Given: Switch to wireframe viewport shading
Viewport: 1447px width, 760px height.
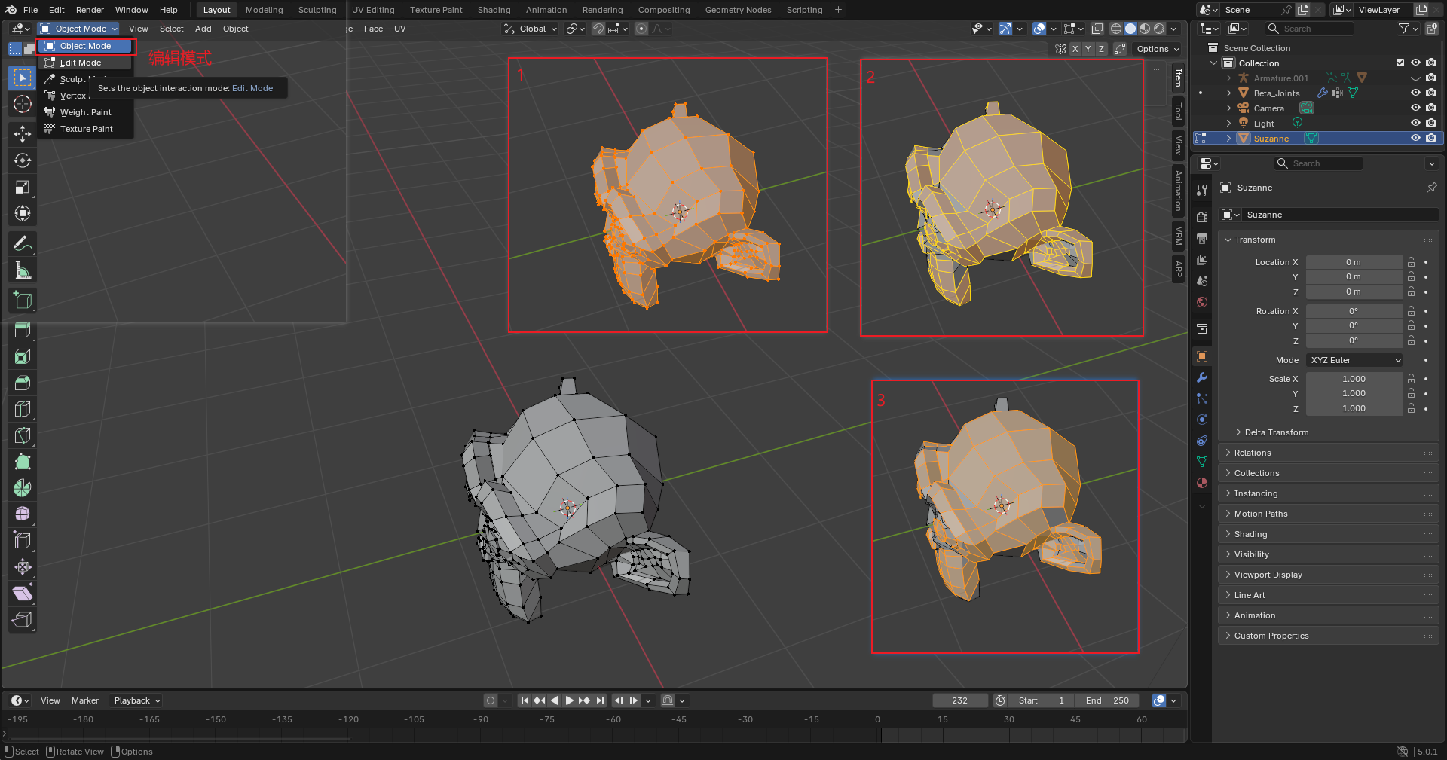Looking at the screenshot, I should [1116, 29].
